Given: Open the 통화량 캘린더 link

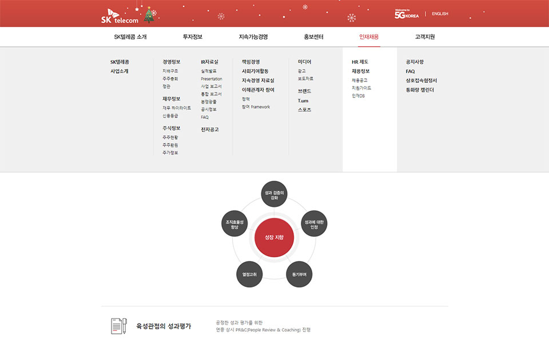Looking at the screenshot, I should [x=420, y=90].
